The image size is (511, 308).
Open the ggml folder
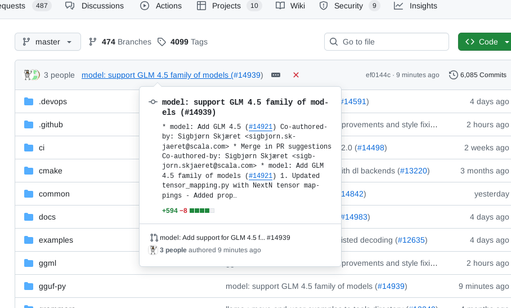[47, 264]
